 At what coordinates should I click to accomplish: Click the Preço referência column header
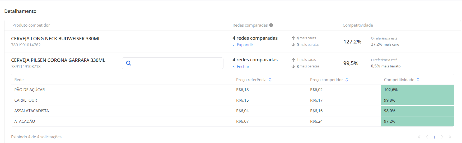[x=251, y=80]
